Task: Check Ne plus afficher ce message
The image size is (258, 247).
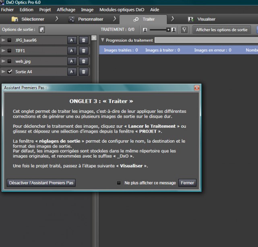Action: (x=119, y=183)
